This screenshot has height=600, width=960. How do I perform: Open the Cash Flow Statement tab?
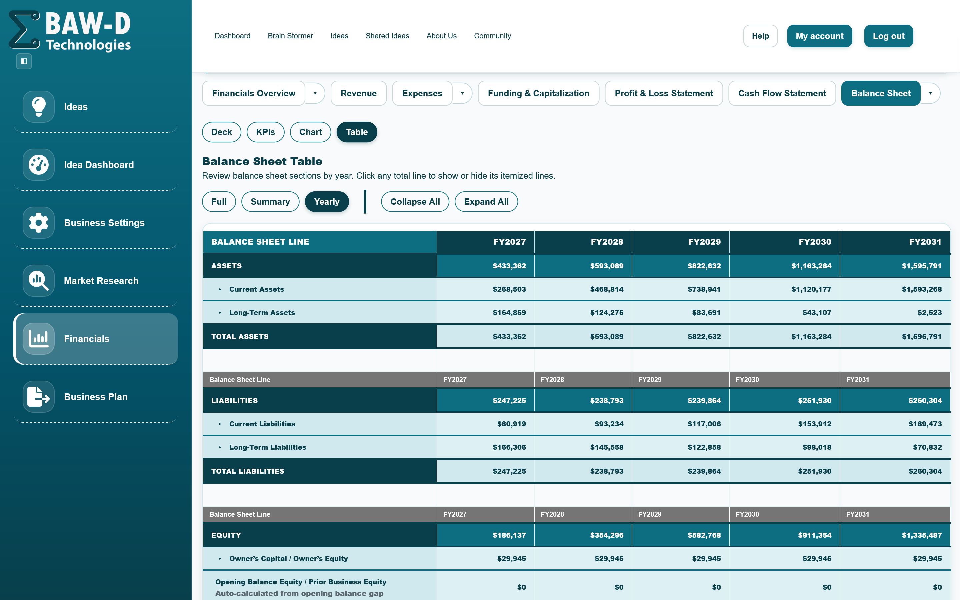tap(782, 93)
